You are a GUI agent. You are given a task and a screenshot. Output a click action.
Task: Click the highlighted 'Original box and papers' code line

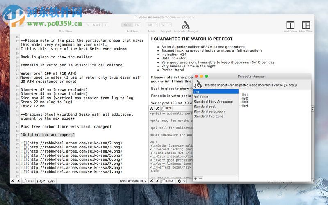(48, 135)
